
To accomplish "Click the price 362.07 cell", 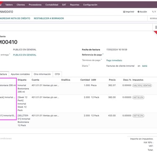I will coord(112,85).
